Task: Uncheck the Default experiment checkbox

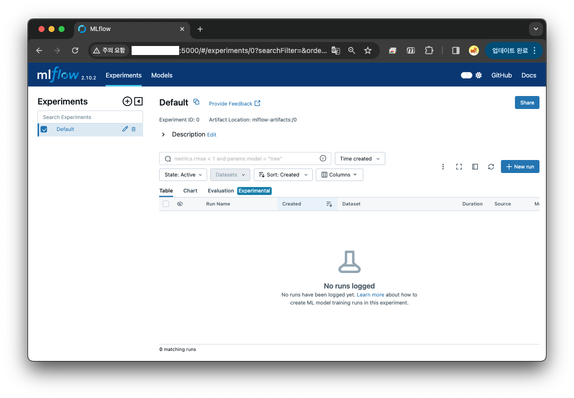Action: [x=44, y=129]
